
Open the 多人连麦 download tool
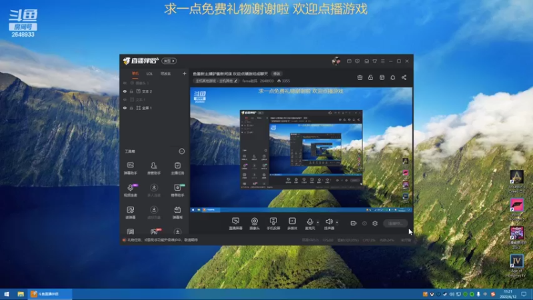154,190
